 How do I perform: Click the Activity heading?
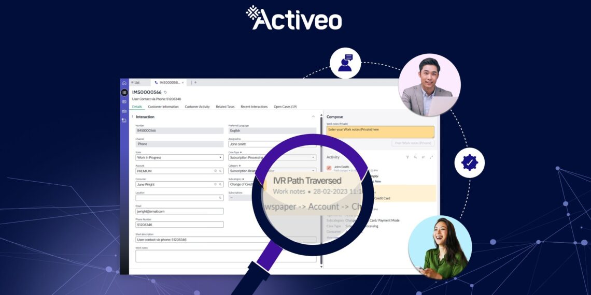click(333, 157)
